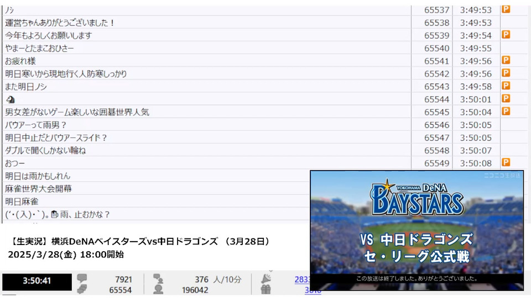
Task: Select comment '明日中止だとバウアースライド？'
Action: tap(56, 138)
